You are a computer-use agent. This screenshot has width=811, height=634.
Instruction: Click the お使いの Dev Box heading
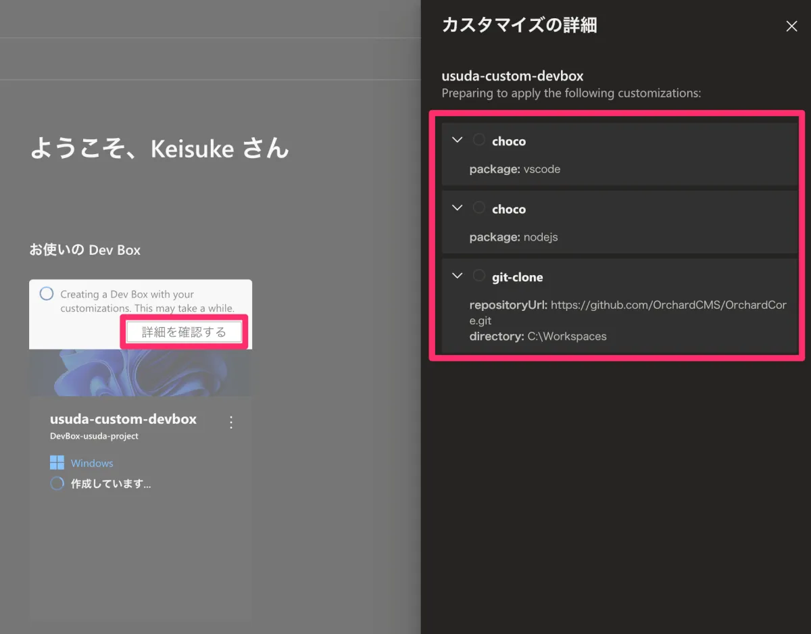(85, 249)
